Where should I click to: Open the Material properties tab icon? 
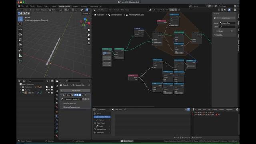pos(57,136)
